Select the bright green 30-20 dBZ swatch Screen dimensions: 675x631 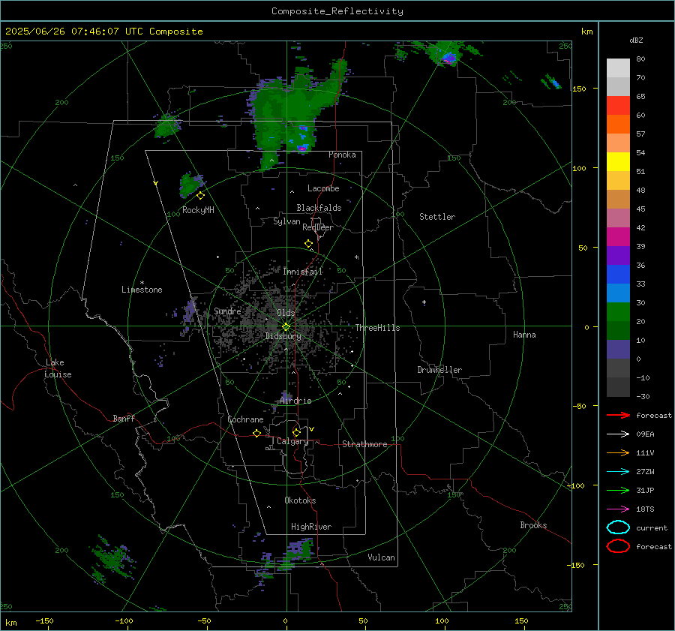point(618,311)
